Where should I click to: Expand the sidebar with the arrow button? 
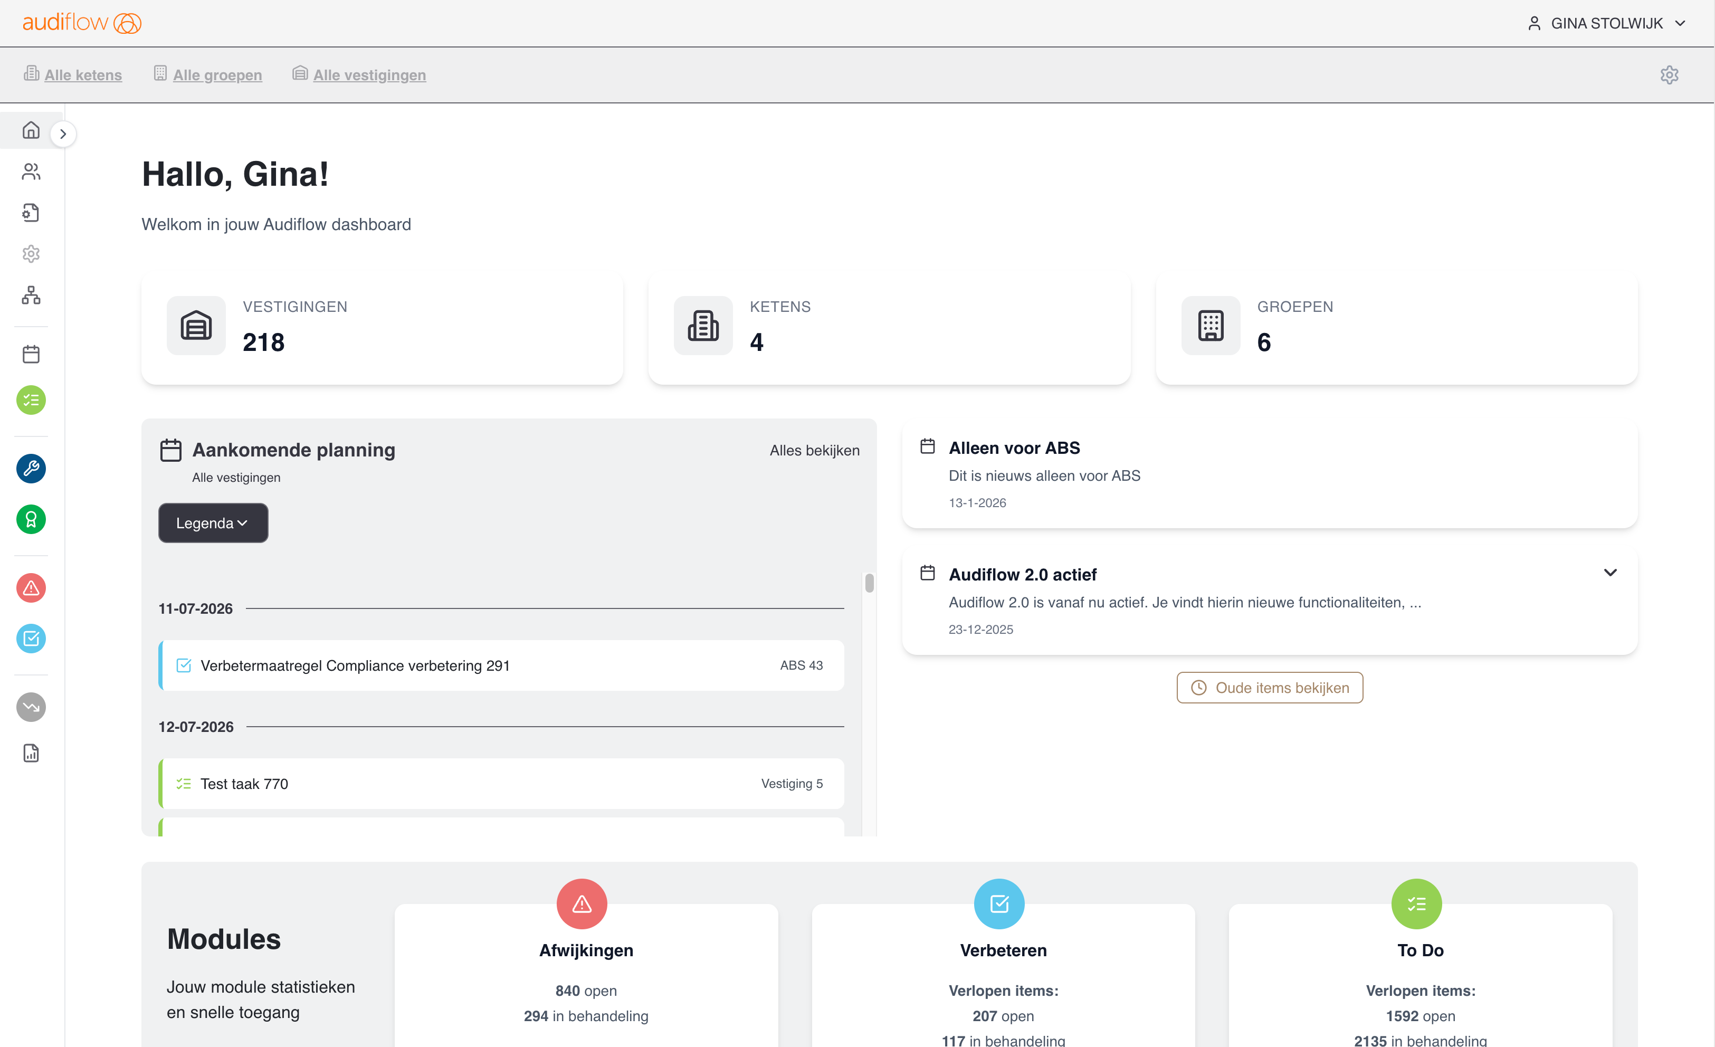[63, 134]
